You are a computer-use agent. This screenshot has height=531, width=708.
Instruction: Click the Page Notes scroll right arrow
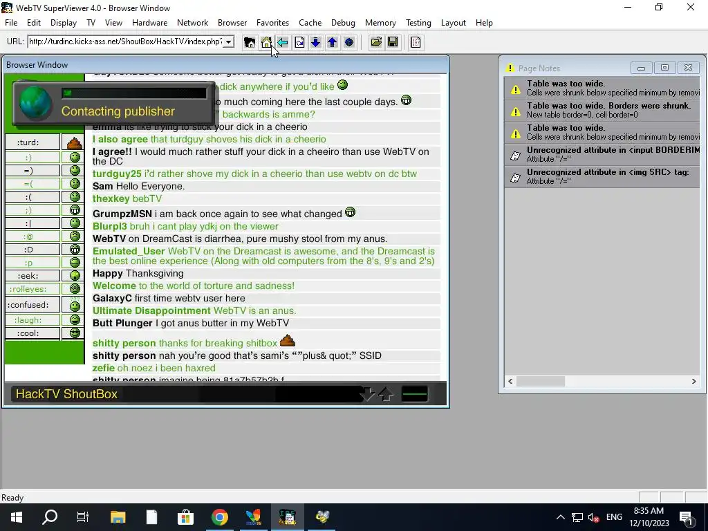694,382
